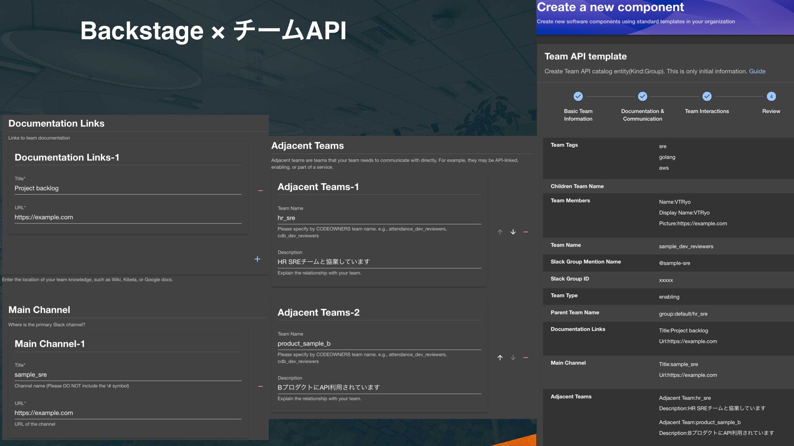794x446 pixels.
Task: Select 'sample_dev_reviewers' Team Name value
Action: pos(686,247)
